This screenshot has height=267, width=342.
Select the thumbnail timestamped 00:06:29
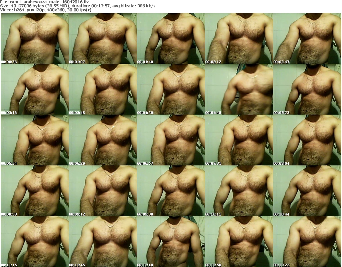pos(103,140)
